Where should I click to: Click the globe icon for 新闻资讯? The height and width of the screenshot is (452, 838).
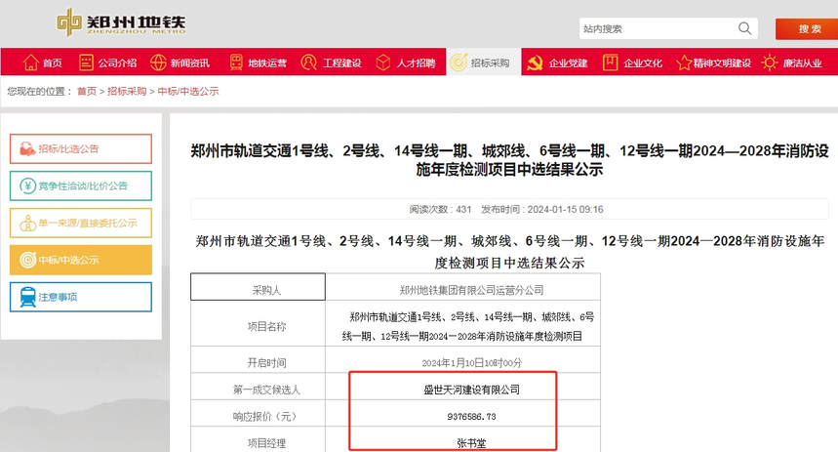click(x=158, y=62)
